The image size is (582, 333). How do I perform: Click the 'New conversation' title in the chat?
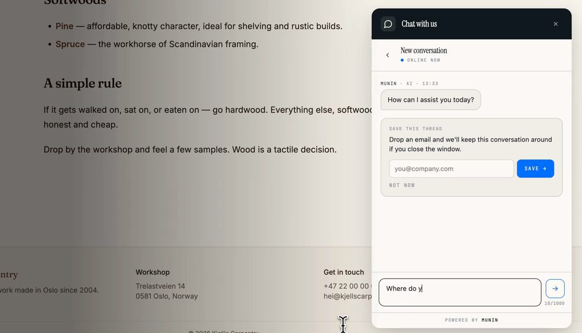tap(424, 50)
